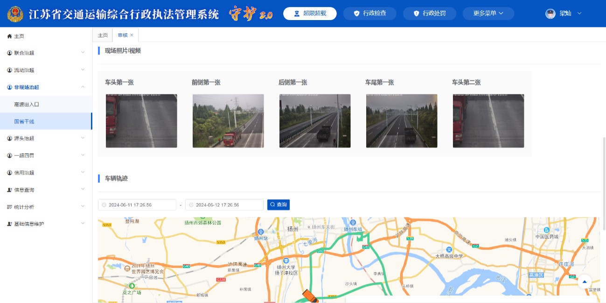Select 高速出入口 in the sidebar
Screen dimensions: 606x303
coord(27,104)
